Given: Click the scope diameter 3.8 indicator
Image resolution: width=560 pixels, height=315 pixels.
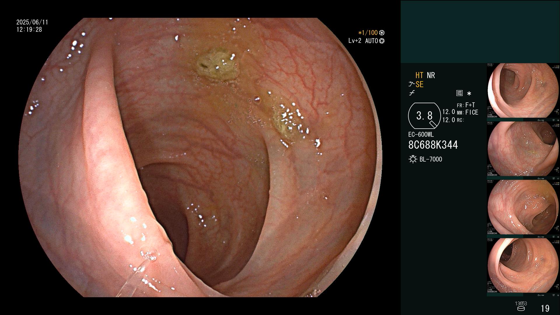Looking at the screenshot, I should coord(424,116).
